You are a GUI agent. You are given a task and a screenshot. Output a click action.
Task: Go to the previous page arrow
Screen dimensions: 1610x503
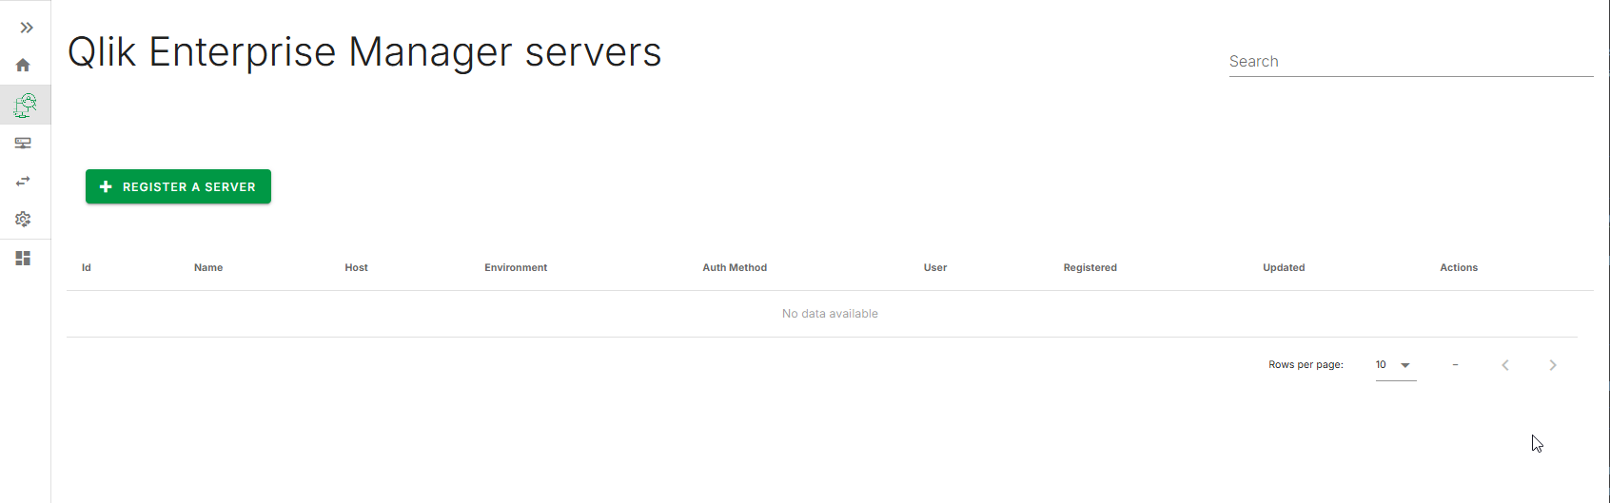pos(1505,365)
